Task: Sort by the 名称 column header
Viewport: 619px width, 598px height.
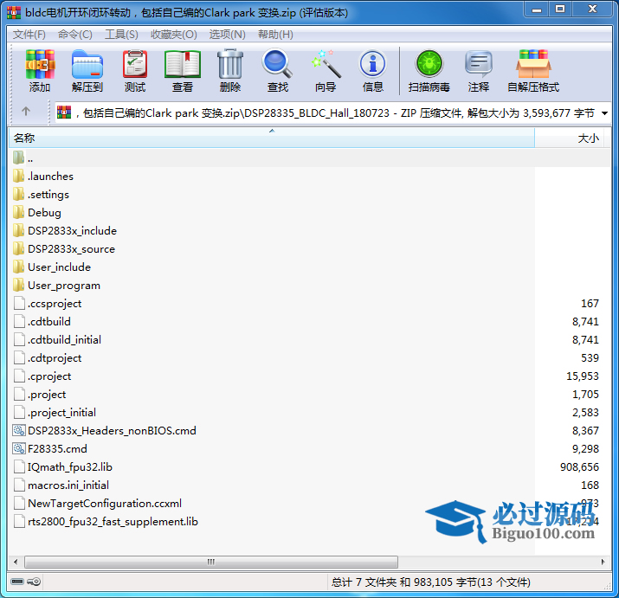Action: (x=272, y=138)
